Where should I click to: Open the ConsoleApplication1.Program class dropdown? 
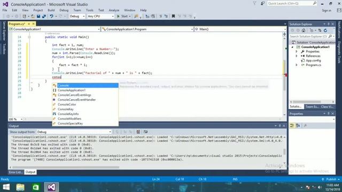[x=147, y=29]
